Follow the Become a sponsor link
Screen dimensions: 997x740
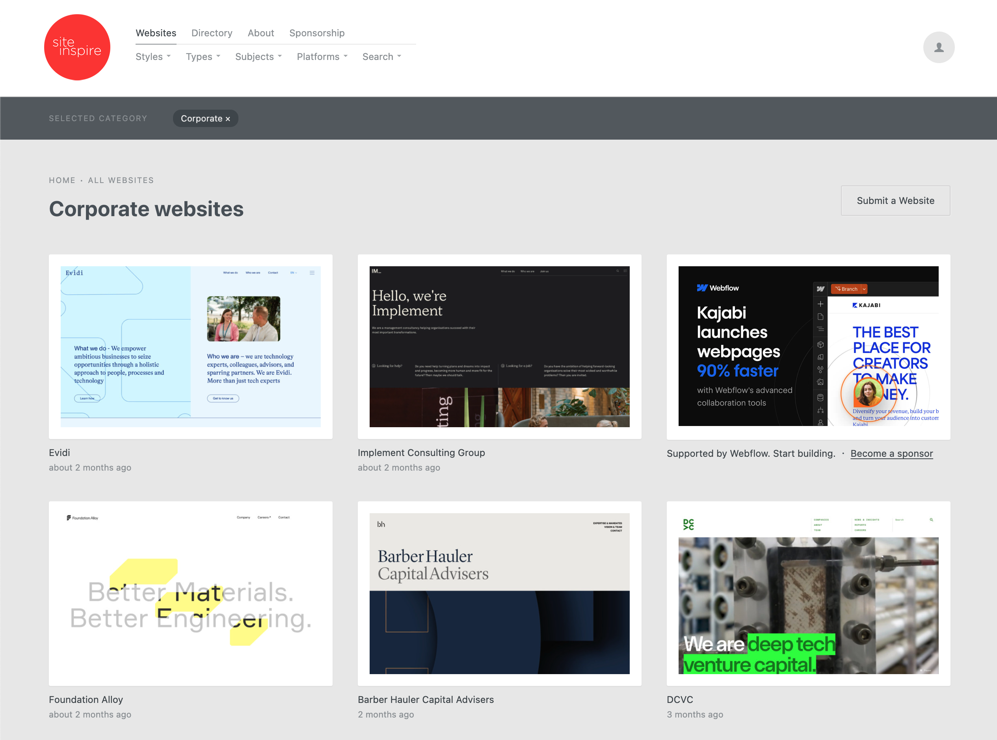pos(891,454)
